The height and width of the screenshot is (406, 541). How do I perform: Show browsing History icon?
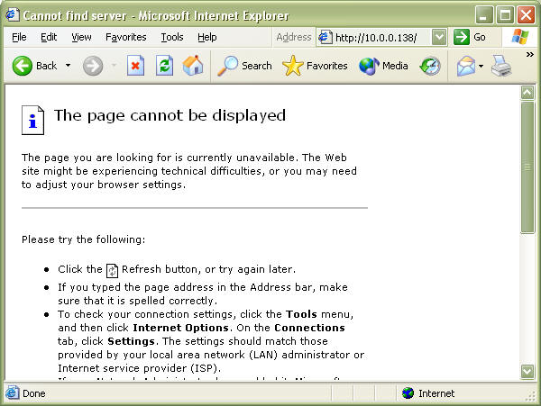(x=431, y=66)
